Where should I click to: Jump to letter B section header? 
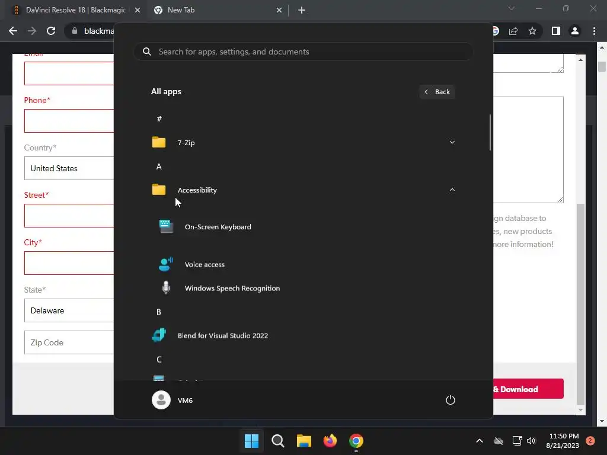click(159, 312)
